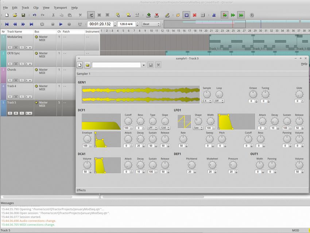Solo the CR78 Sync track

(22, 64)
